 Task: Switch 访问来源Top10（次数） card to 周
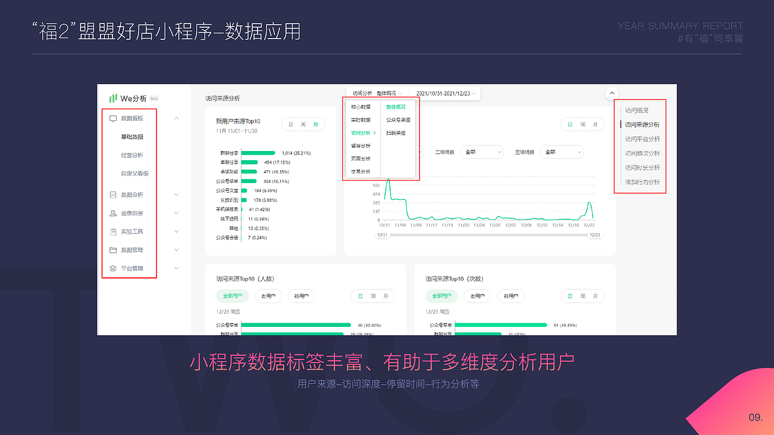pyautogui.click(x=582, y=296)
